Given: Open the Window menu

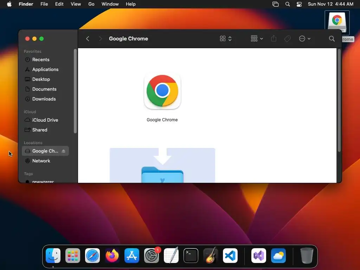Looking at the screenshot, I should (110, 4).
